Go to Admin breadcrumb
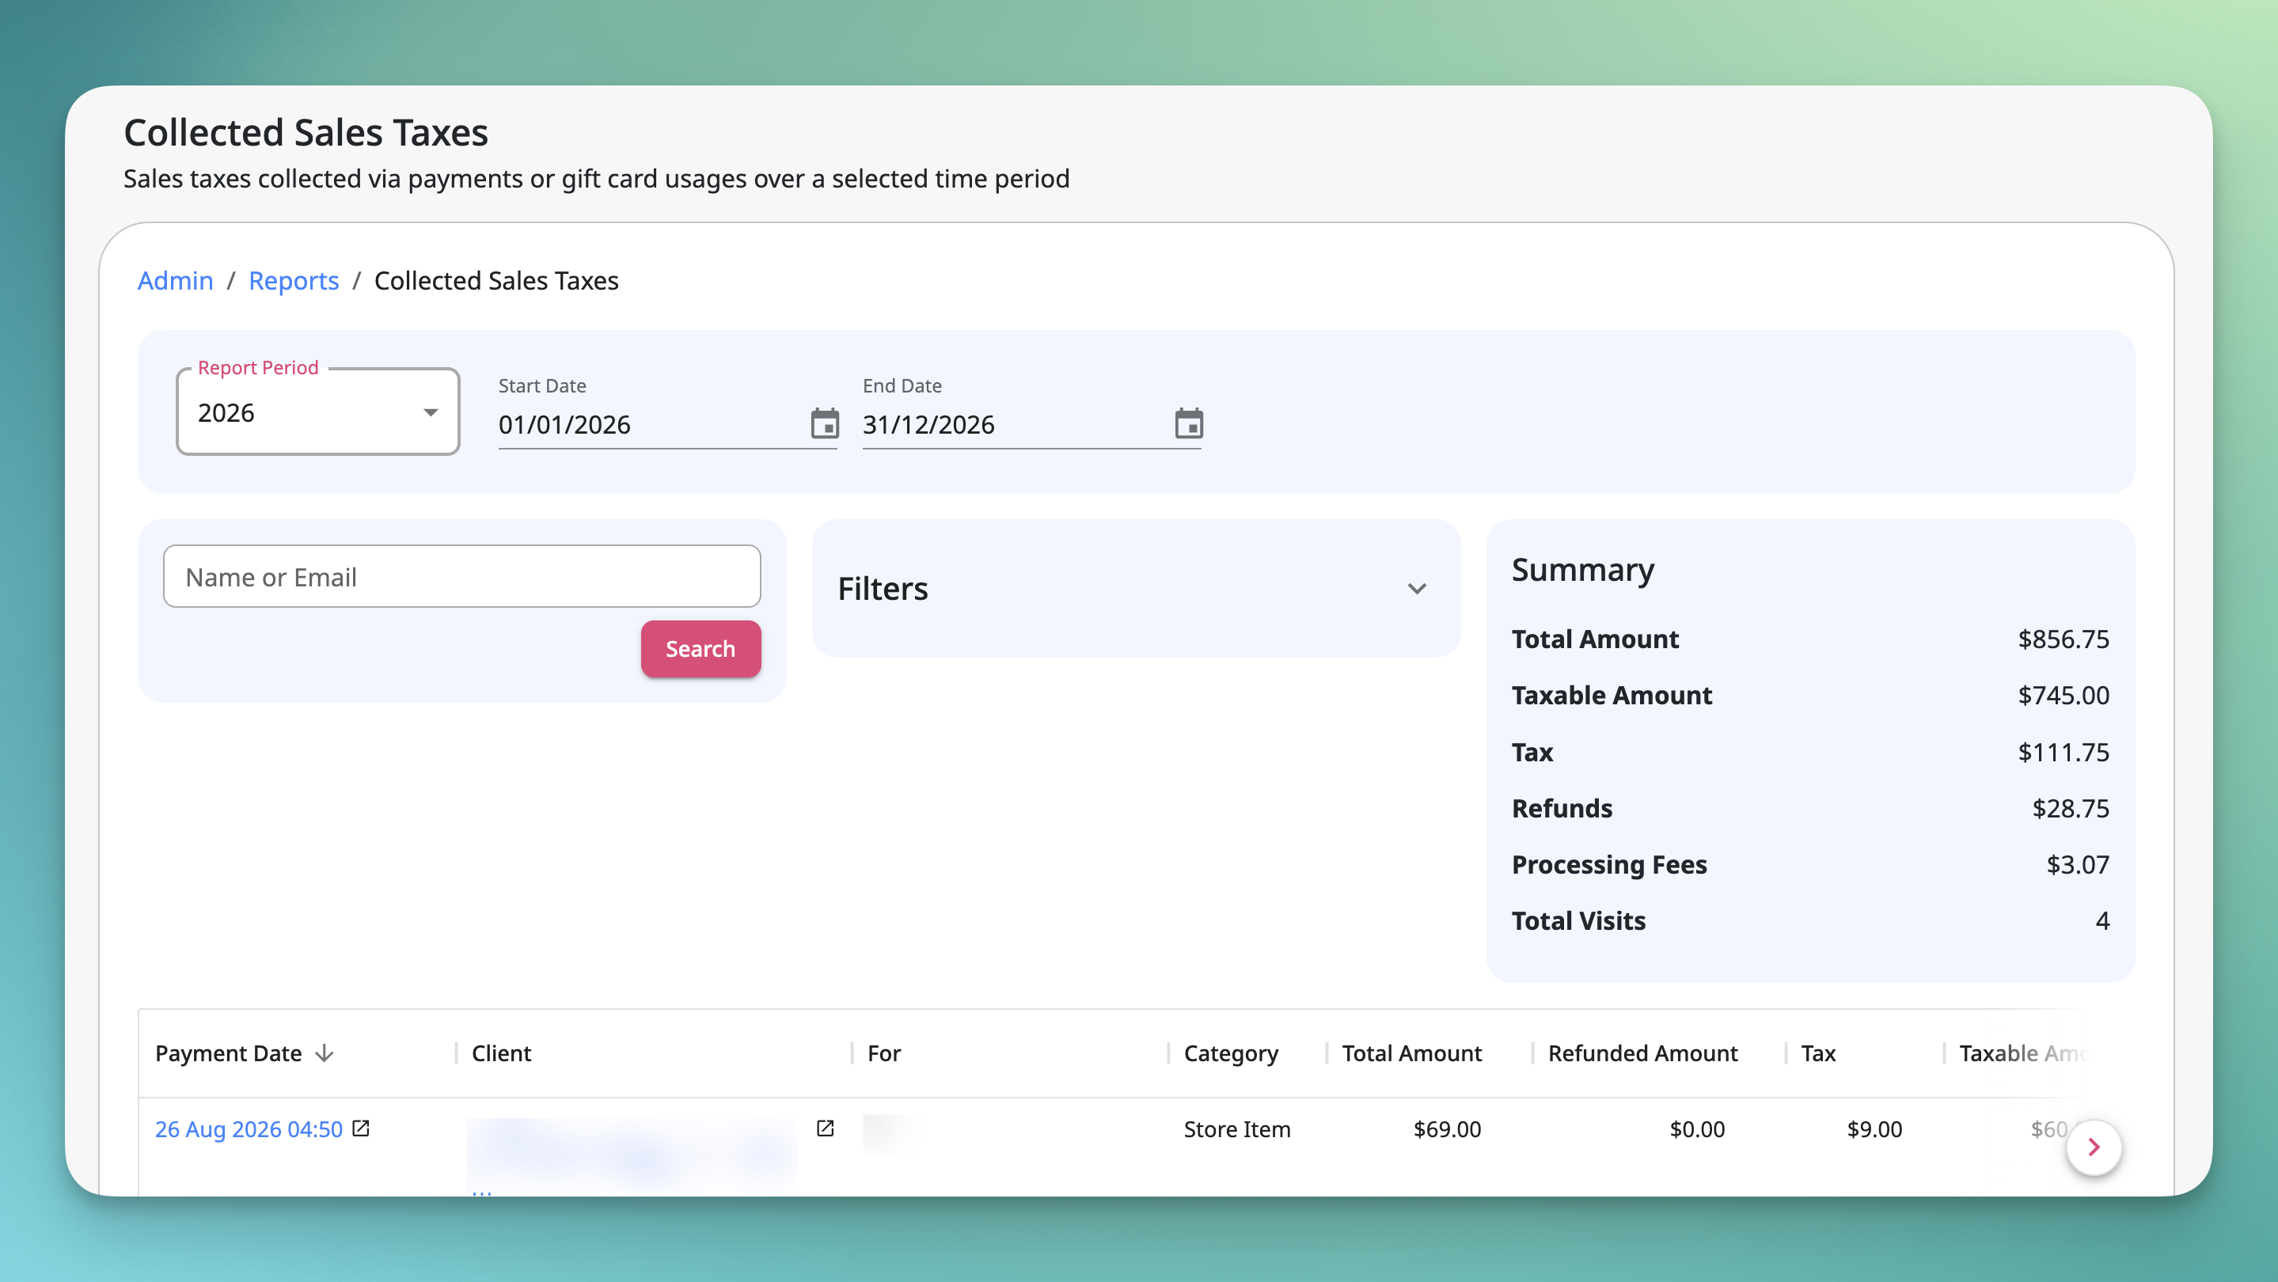Screen dimensions: 2278x1282 point(175,280)
